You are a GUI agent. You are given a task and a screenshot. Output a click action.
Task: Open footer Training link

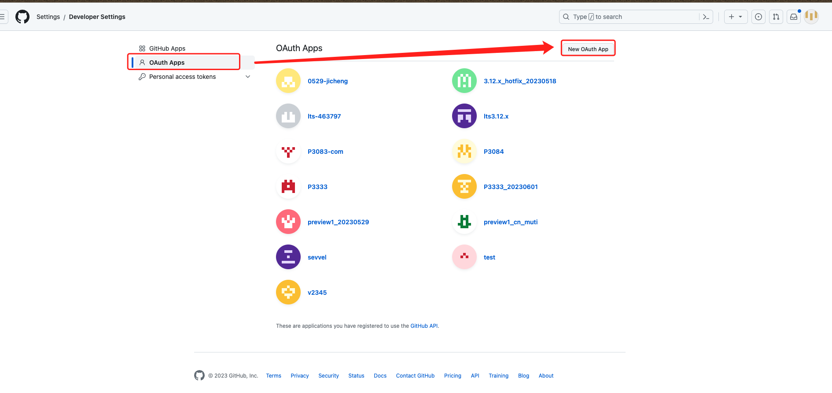(x=498, y=376)
